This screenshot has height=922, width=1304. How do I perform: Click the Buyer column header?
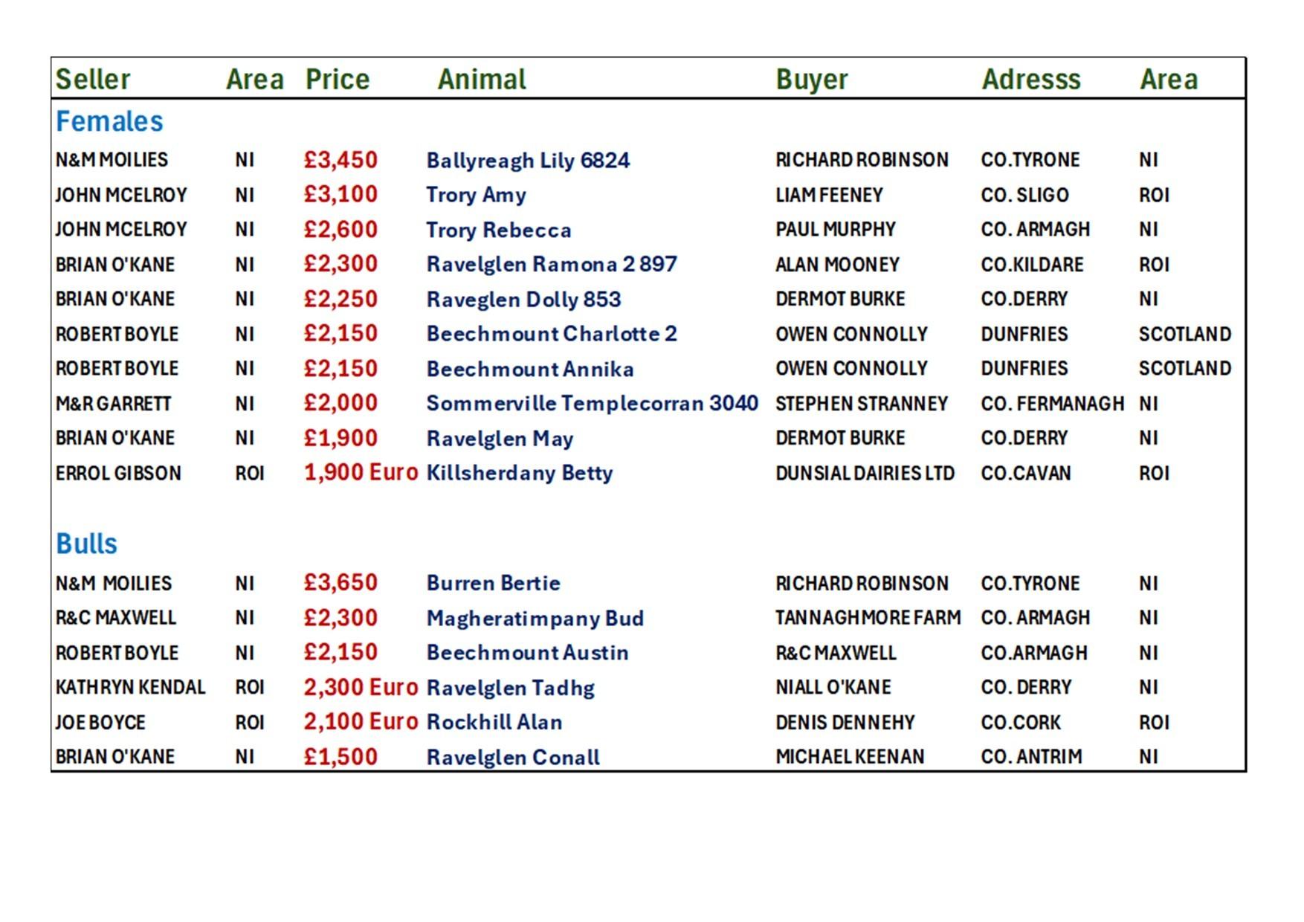tap(812, 80)
